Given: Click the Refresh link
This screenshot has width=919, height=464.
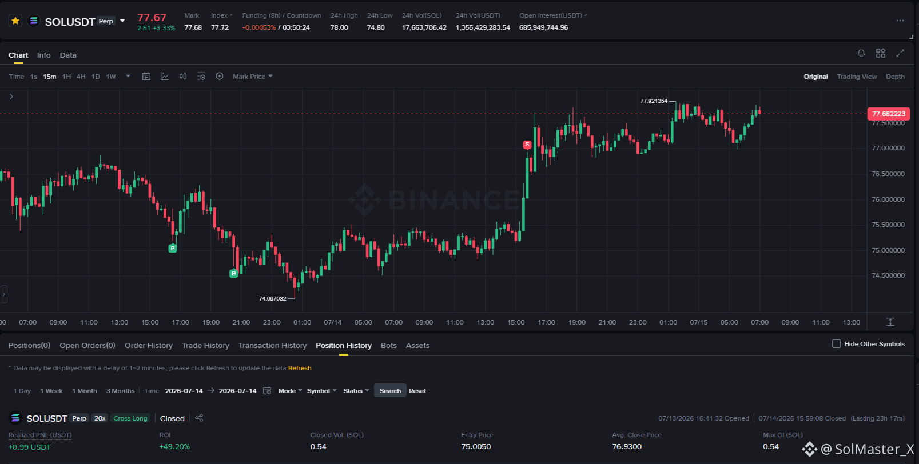Looking at the screenshot, I should [x=300, y=368].
